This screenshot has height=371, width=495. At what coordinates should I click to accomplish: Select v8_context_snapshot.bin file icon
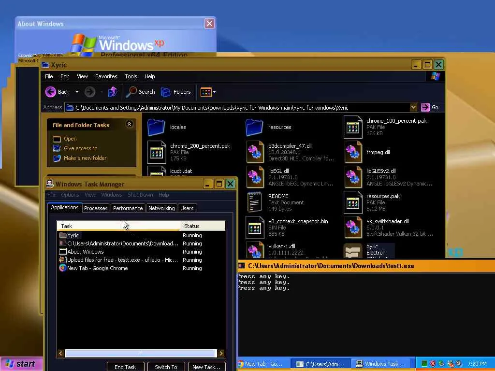(255, 228)
